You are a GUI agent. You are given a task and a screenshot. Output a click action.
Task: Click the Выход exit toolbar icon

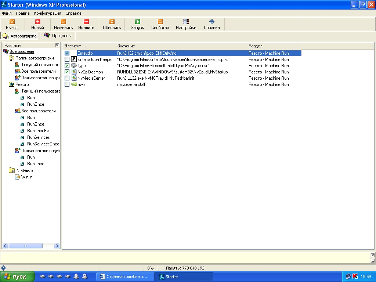coord(12,22)
